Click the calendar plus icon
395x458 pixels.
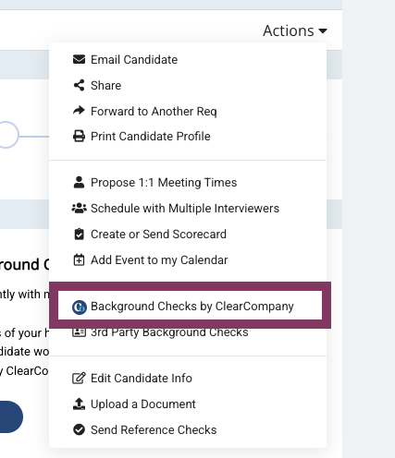[79, 259]
